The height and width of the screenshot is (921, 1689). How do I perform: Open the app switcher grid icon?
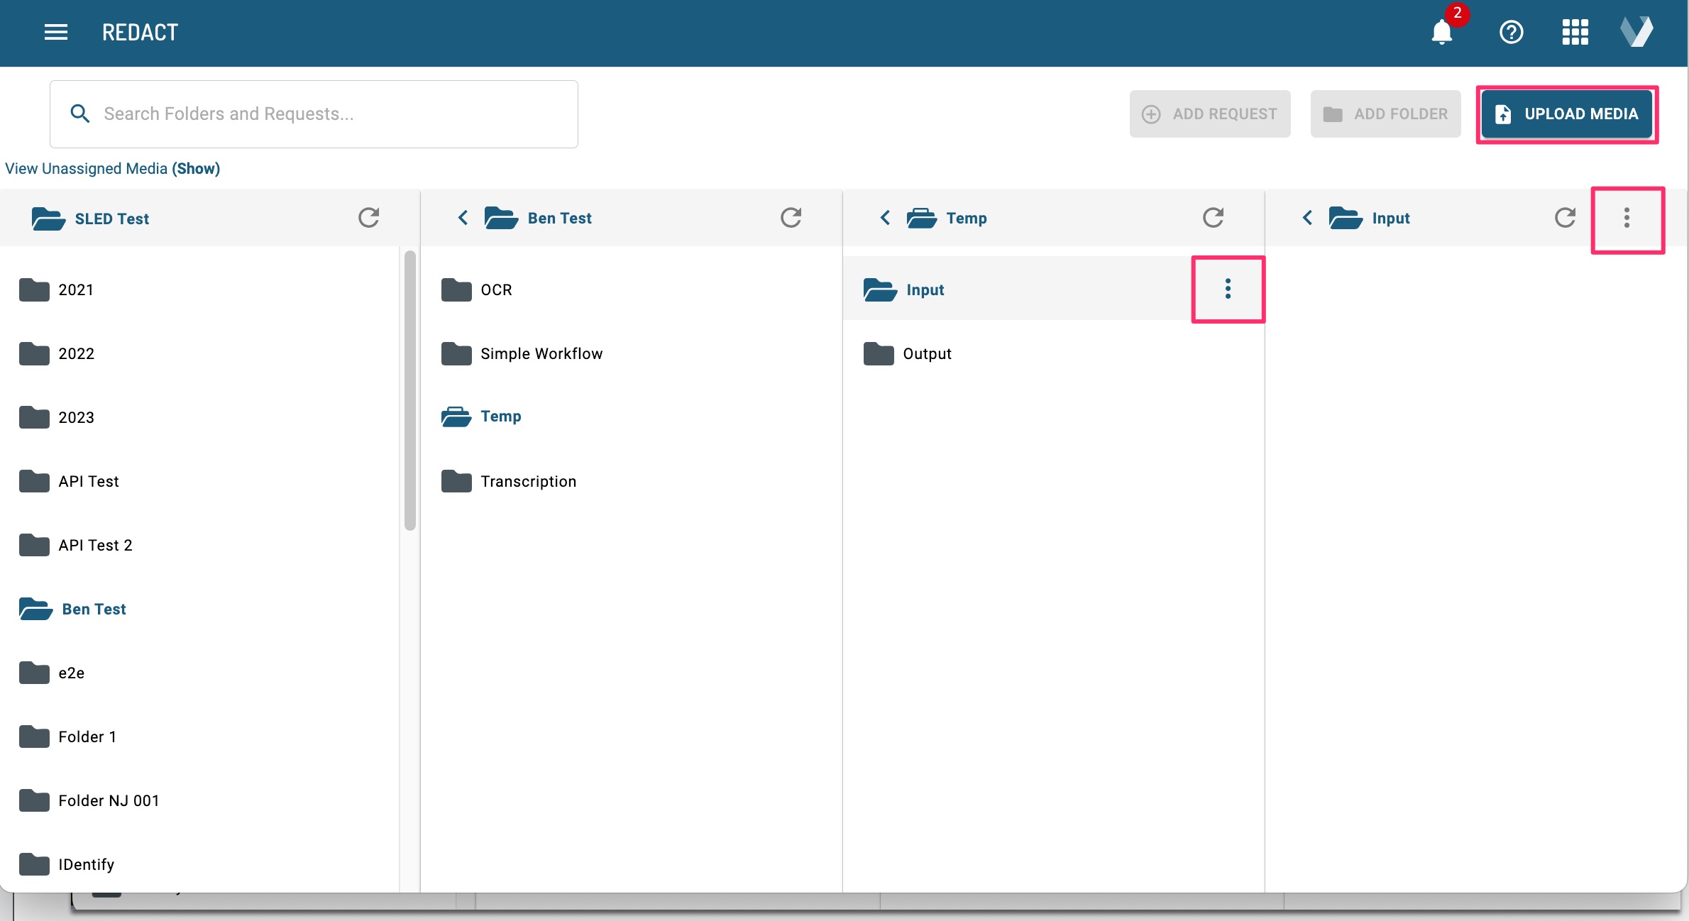coord(1575,32)
